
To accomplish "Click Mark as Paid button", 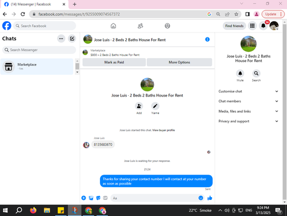I will point(114,62).
